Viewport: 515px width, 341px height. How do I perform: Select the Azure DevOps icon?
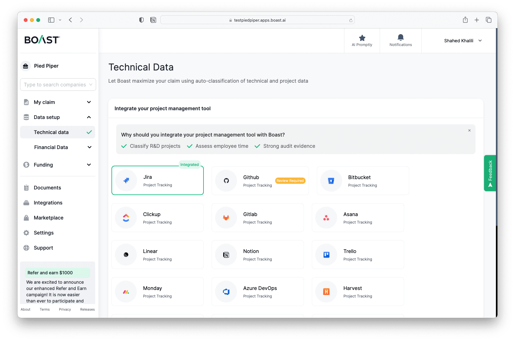[226, 292]
